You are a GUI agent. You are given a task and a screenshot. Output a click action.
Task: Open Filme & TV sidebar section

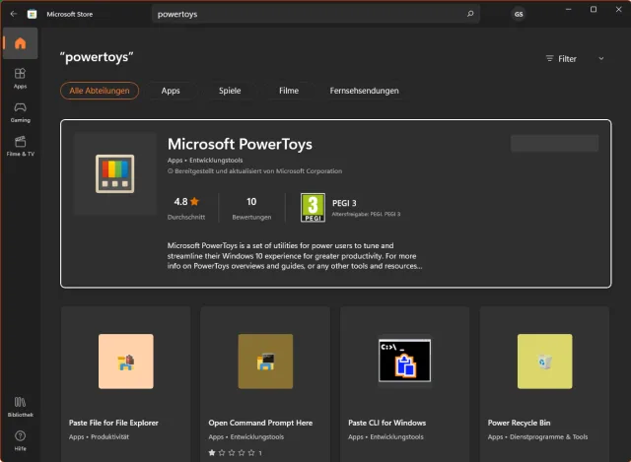pos(20,146)
